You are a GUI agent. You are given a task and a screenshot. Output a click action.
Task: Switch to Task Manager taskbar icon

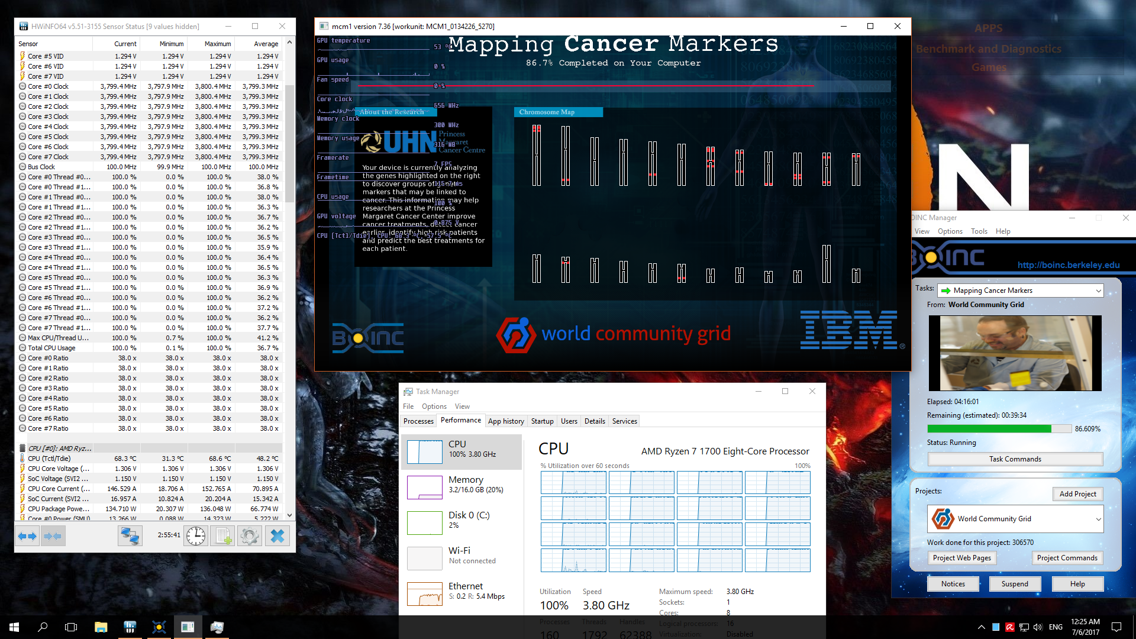click(217, 627)
